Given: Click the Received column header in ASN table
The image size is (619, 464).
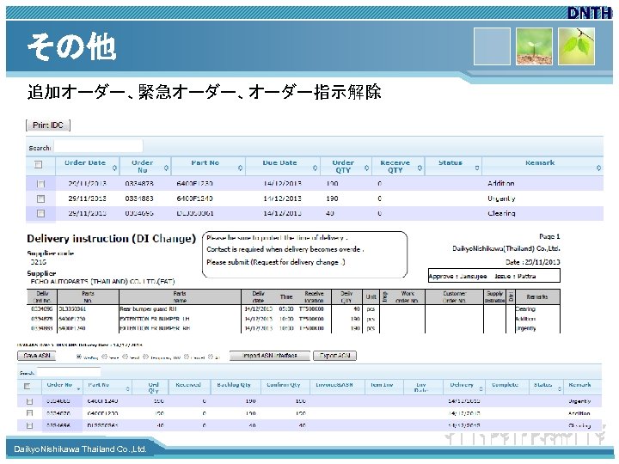Looking at the screenshot, I should tap(188, 385).
